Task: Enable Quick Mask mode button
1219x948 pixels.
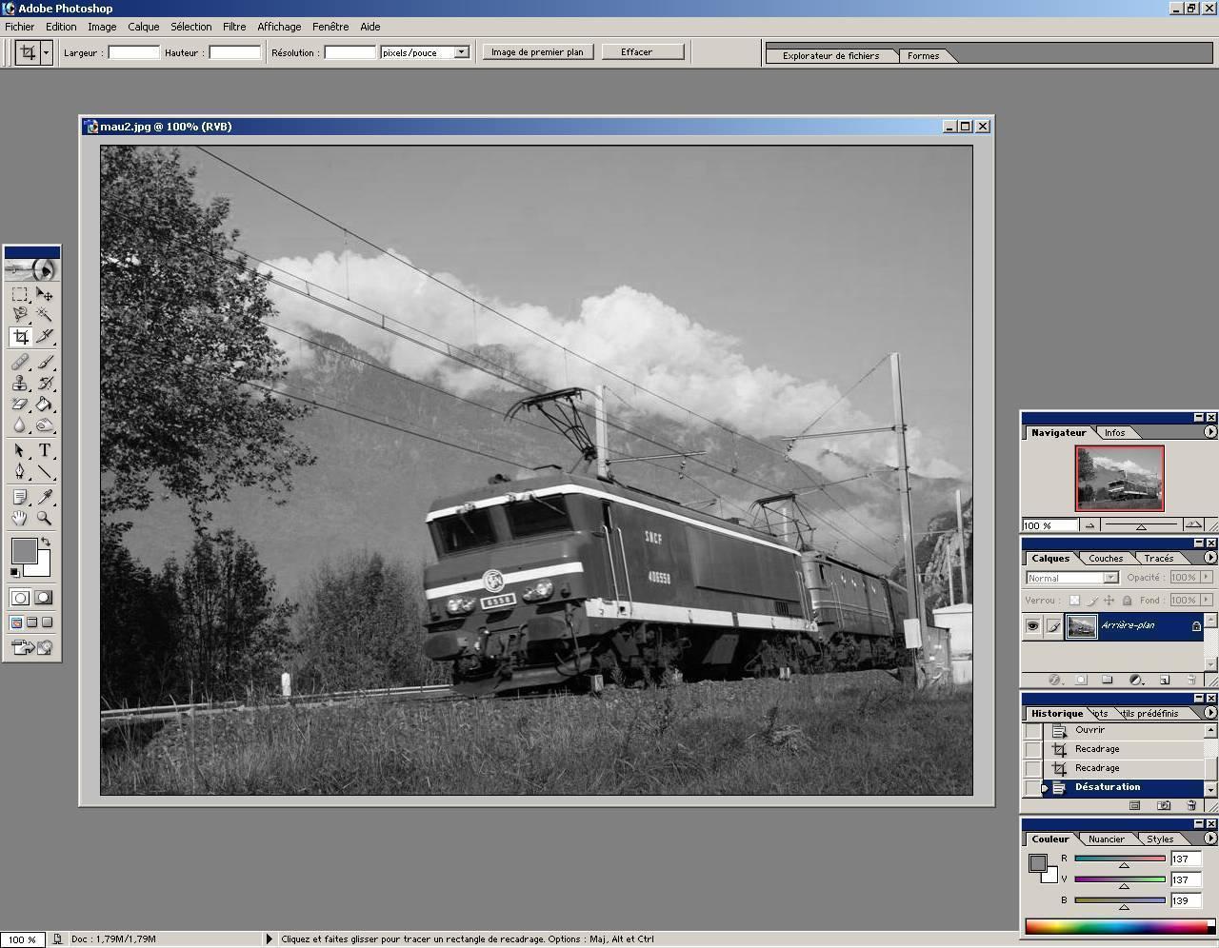Action: pos(43,598)
